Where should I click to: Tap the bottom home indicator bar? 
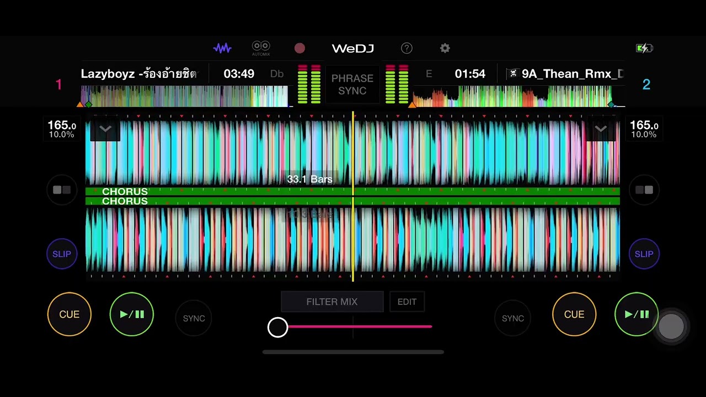point(353,352)
